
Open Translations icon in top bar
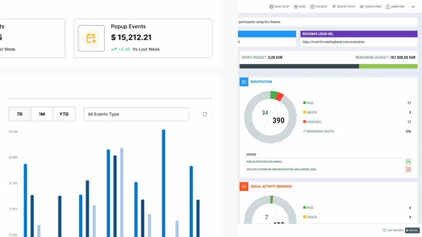point(362,7)
